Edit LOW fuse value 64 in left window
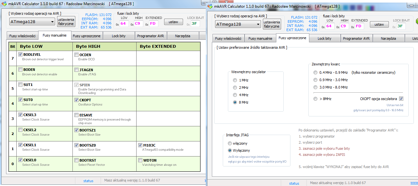Image resolution: width=418 pixels, height=186 pixels. coord(124,23)
